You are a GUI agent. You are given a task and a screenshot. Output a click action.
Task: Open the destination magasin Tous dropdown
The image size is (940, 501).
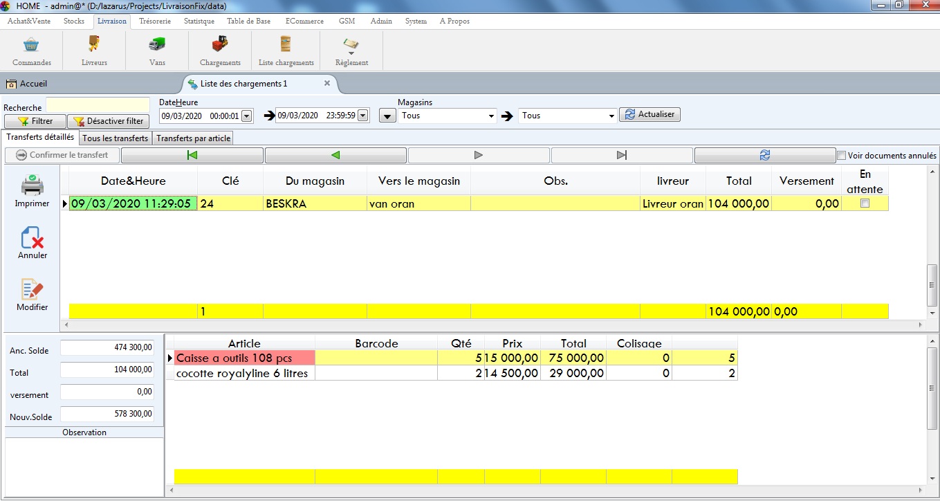pos(611,116)
